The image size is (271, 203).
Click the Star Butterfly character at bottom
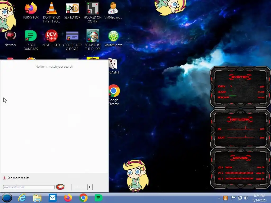point(136,176)
